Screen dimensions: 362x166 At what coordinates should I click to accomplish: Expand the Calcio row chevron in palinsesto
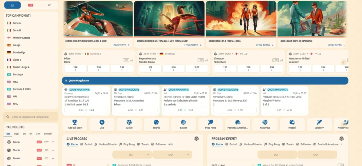53,142
